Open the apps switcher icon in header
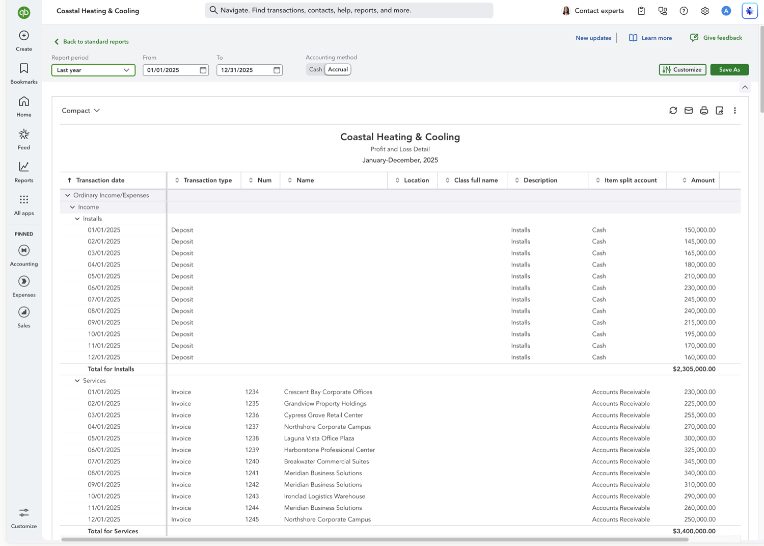764x546 pixels. tap(663, 11)
